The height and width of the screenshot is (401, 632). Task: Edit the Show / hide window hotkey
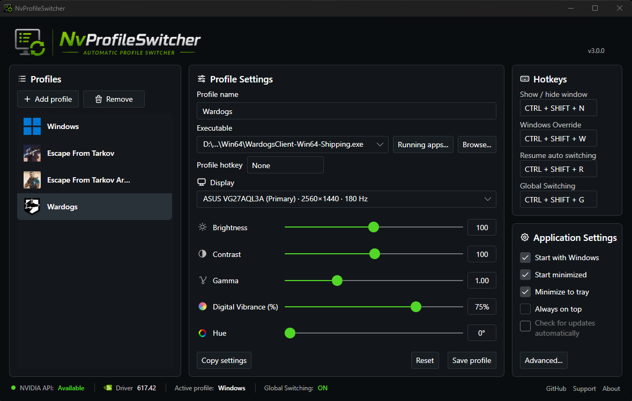coord(558,108)
